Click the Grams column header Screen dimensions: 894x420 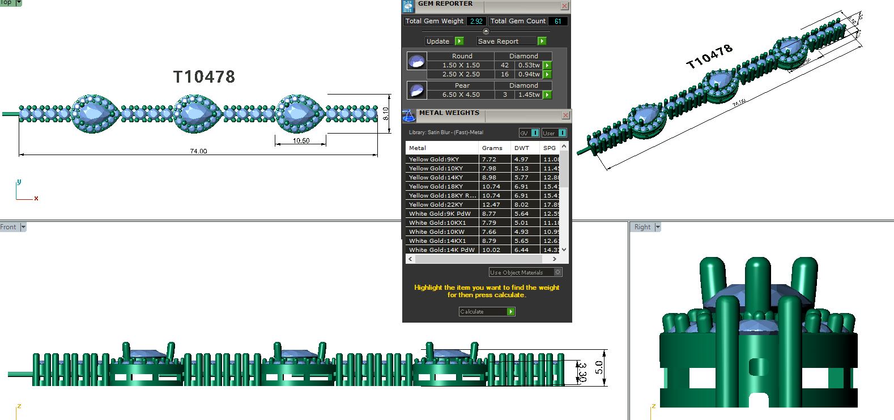492,148
